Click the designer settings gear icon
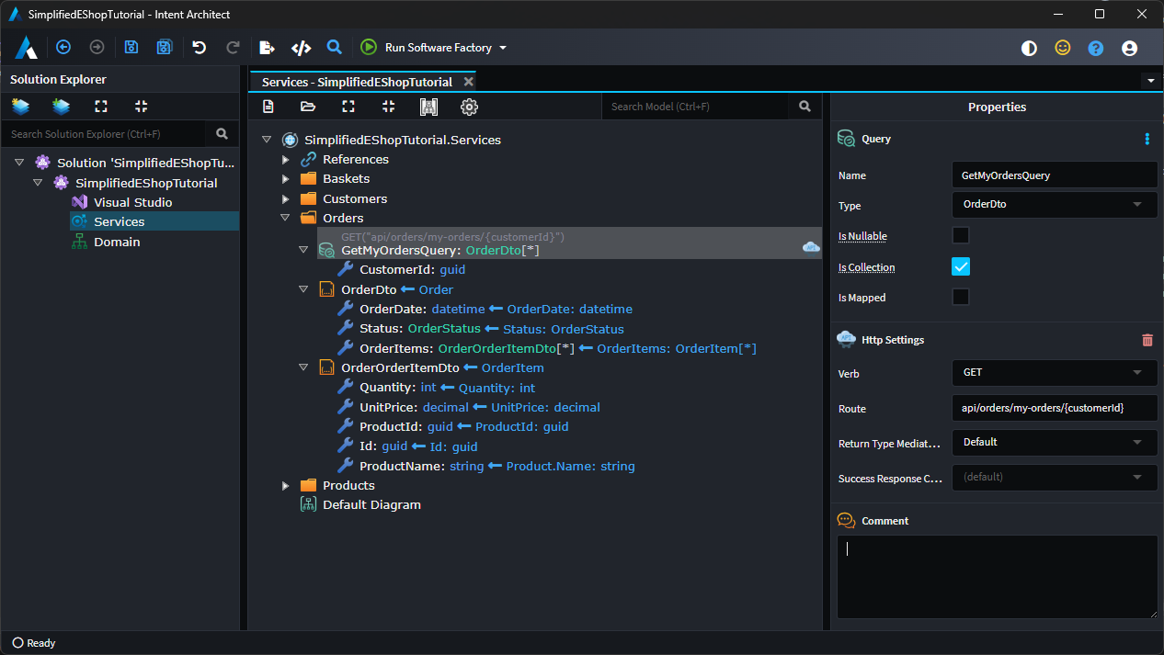The height and width of the screenshot is (655, 1164). [x=469, y=107]
